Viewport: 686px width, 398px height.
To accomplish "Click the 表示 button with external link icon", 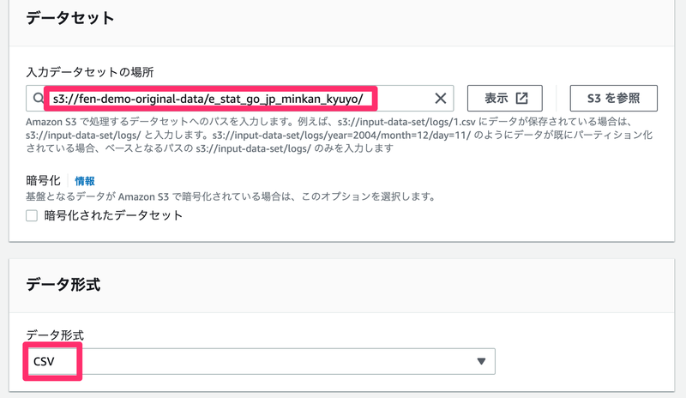I will point(505,98).
